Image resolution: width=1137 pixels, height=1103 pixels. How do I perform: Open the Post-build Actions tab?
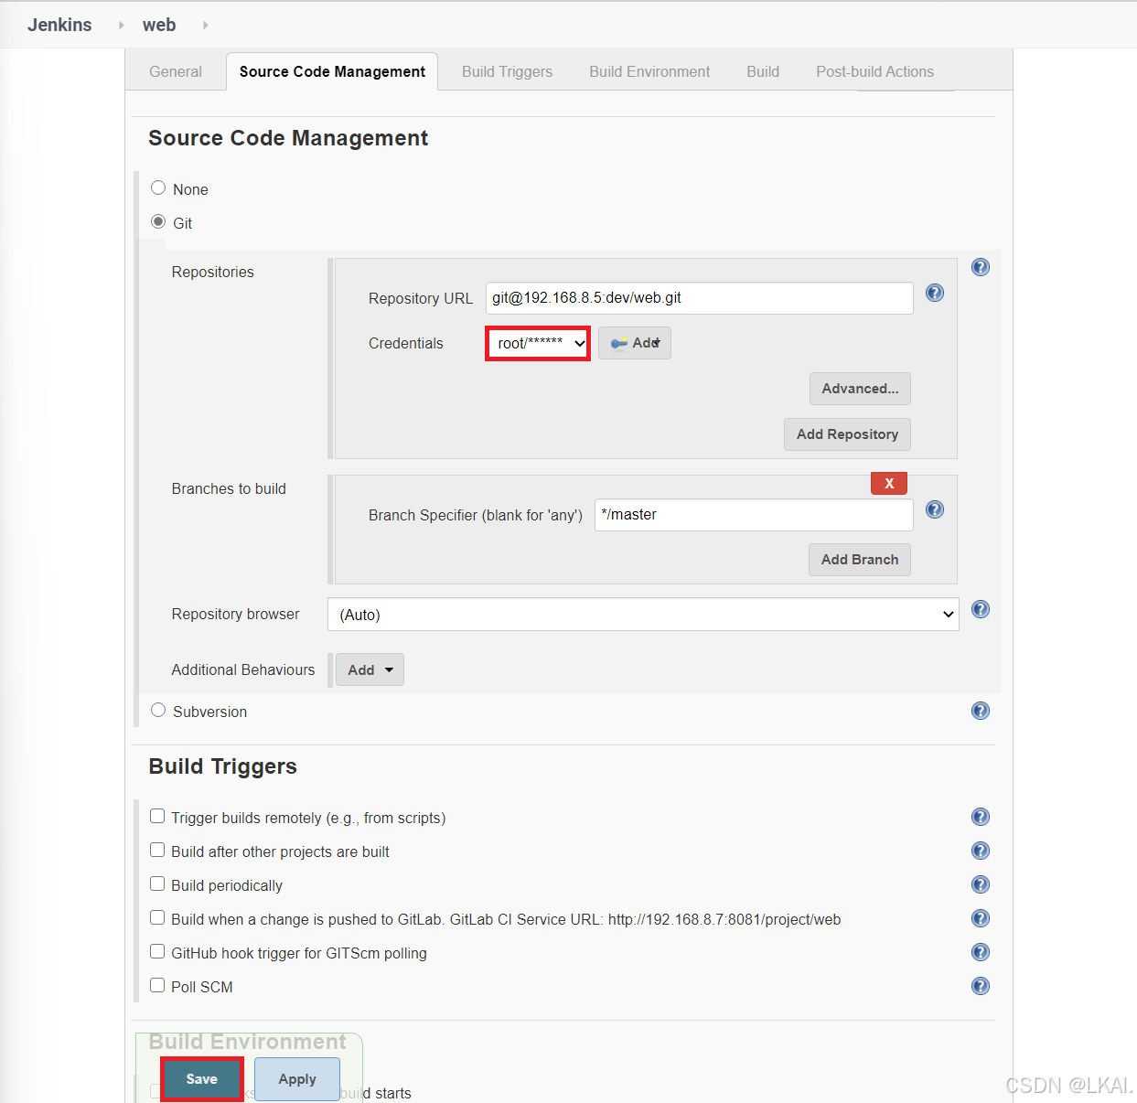tap(874, 71)
